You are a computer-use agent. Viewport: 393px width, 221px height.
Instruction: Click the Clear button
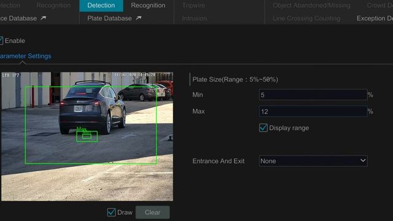coord(153,212)
